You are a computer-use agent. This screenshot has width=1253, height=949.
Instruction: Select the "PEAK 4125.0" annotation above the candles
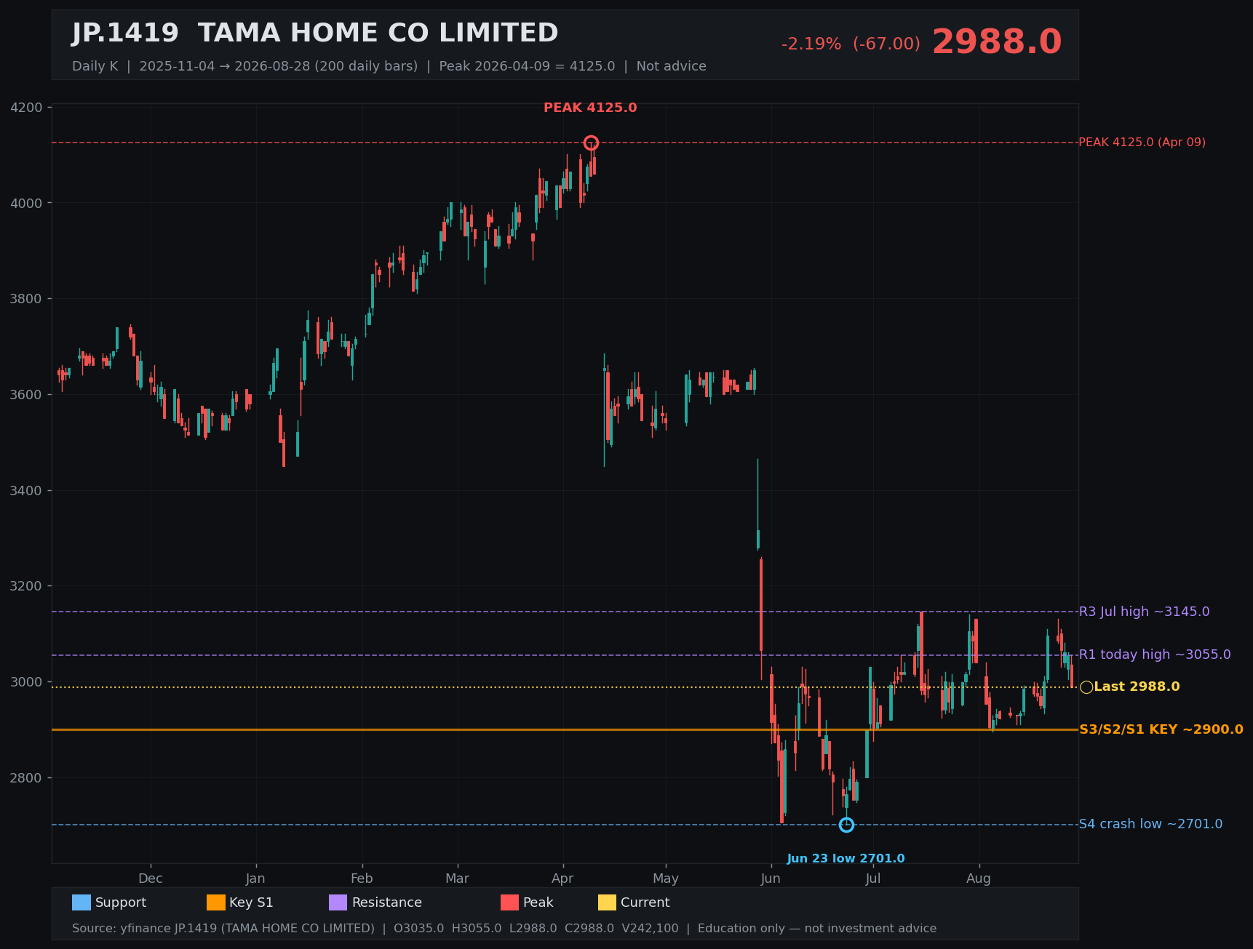[590, 108]
